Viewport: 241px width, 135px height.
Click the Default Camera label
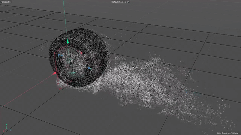119,2
